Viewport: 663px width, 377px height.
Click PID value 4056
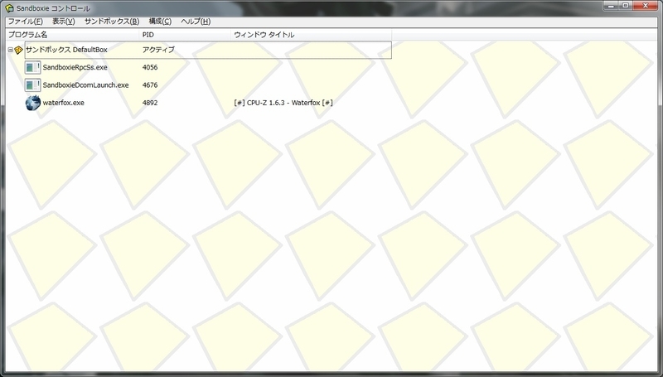(150, 67)
